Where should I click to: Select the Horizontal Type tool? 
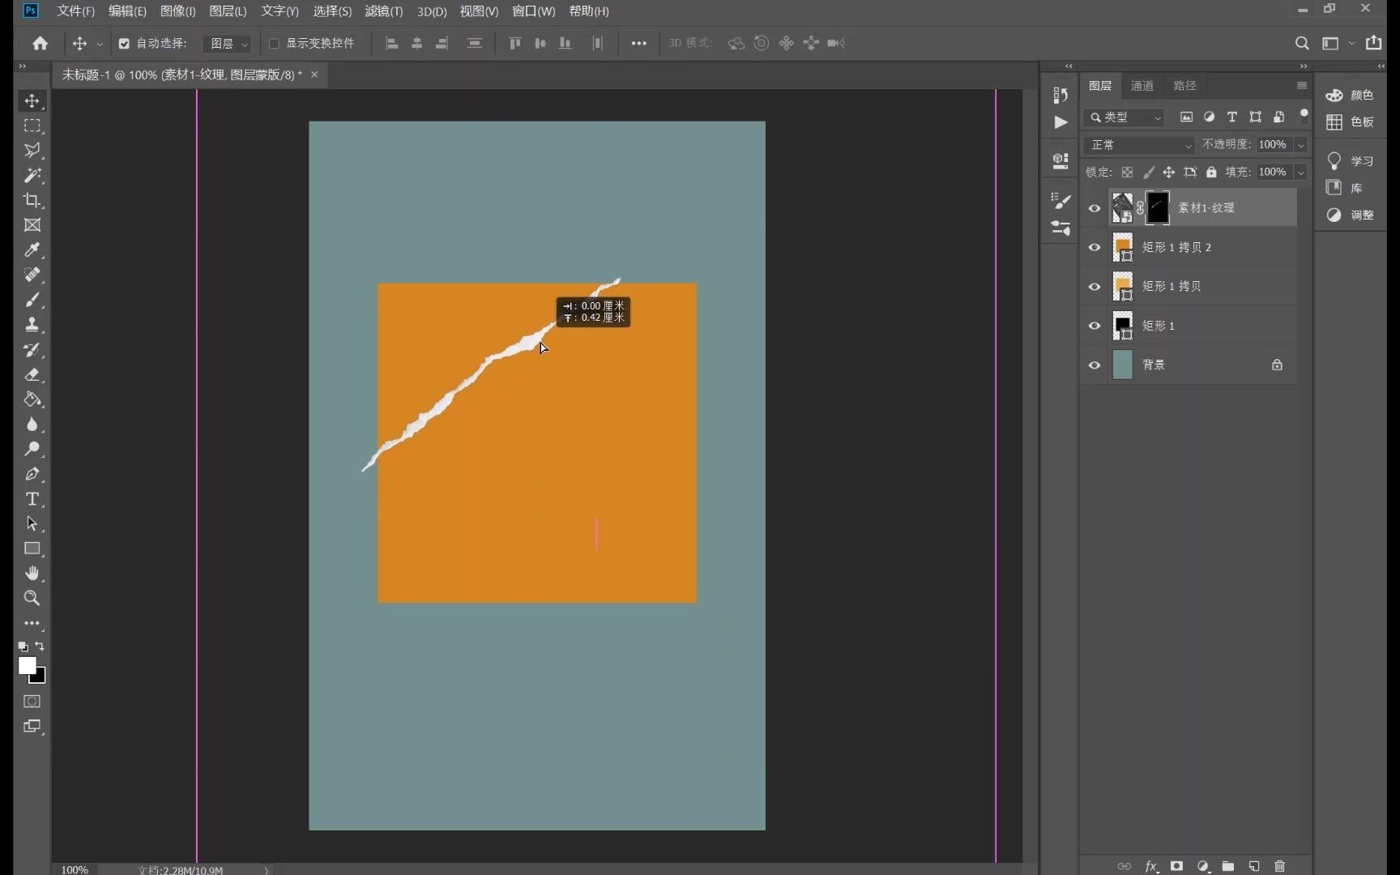click(32, 499)
